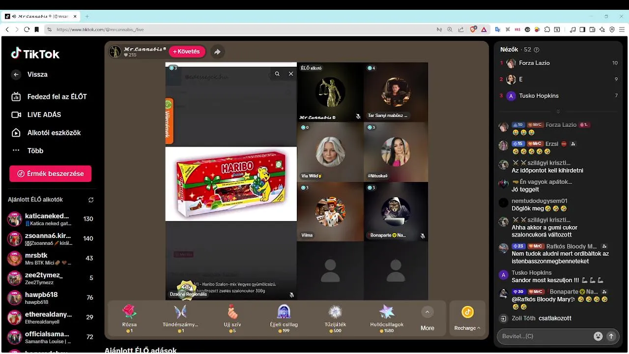Click Brave Rewards triangle icon
This screenshot has height=354, width=629.
point(484,29)
